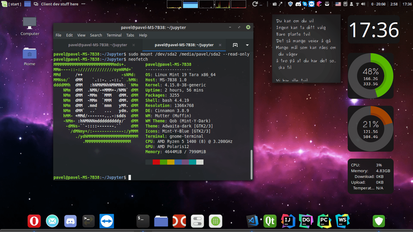Click the 'CPU: AMD Ryzen 5 1400' line

tap(189, 141)
